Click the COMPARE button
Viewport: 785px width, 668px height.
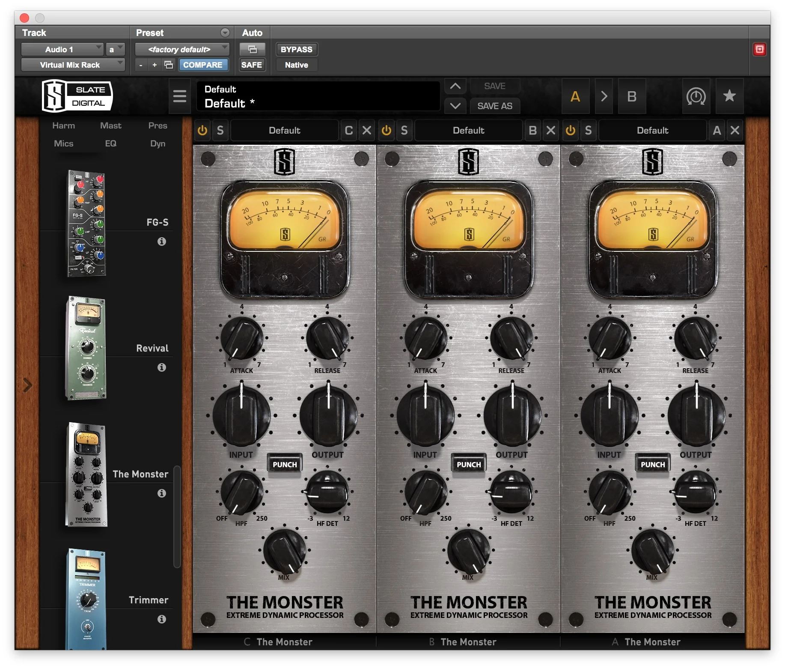pyautogui.click(x=203, y=65)
